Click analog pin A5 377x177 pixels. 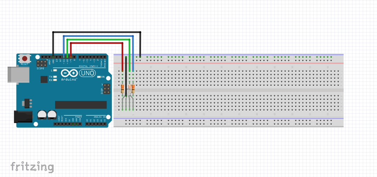point(105,124)
